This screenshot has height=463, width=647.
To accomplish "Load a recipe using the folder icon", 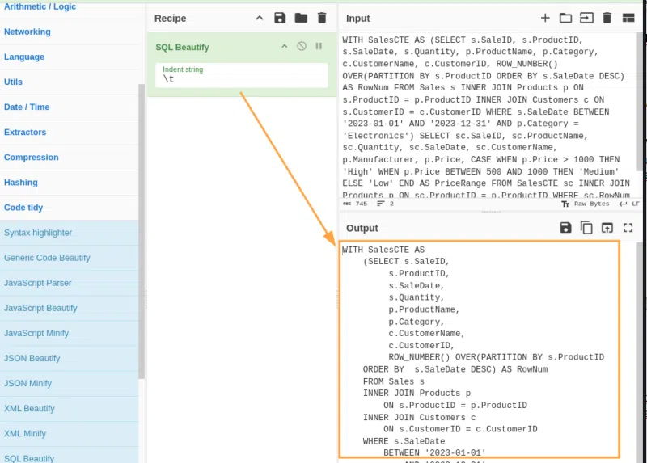I will pyautogui.click(x=301, y=18).
